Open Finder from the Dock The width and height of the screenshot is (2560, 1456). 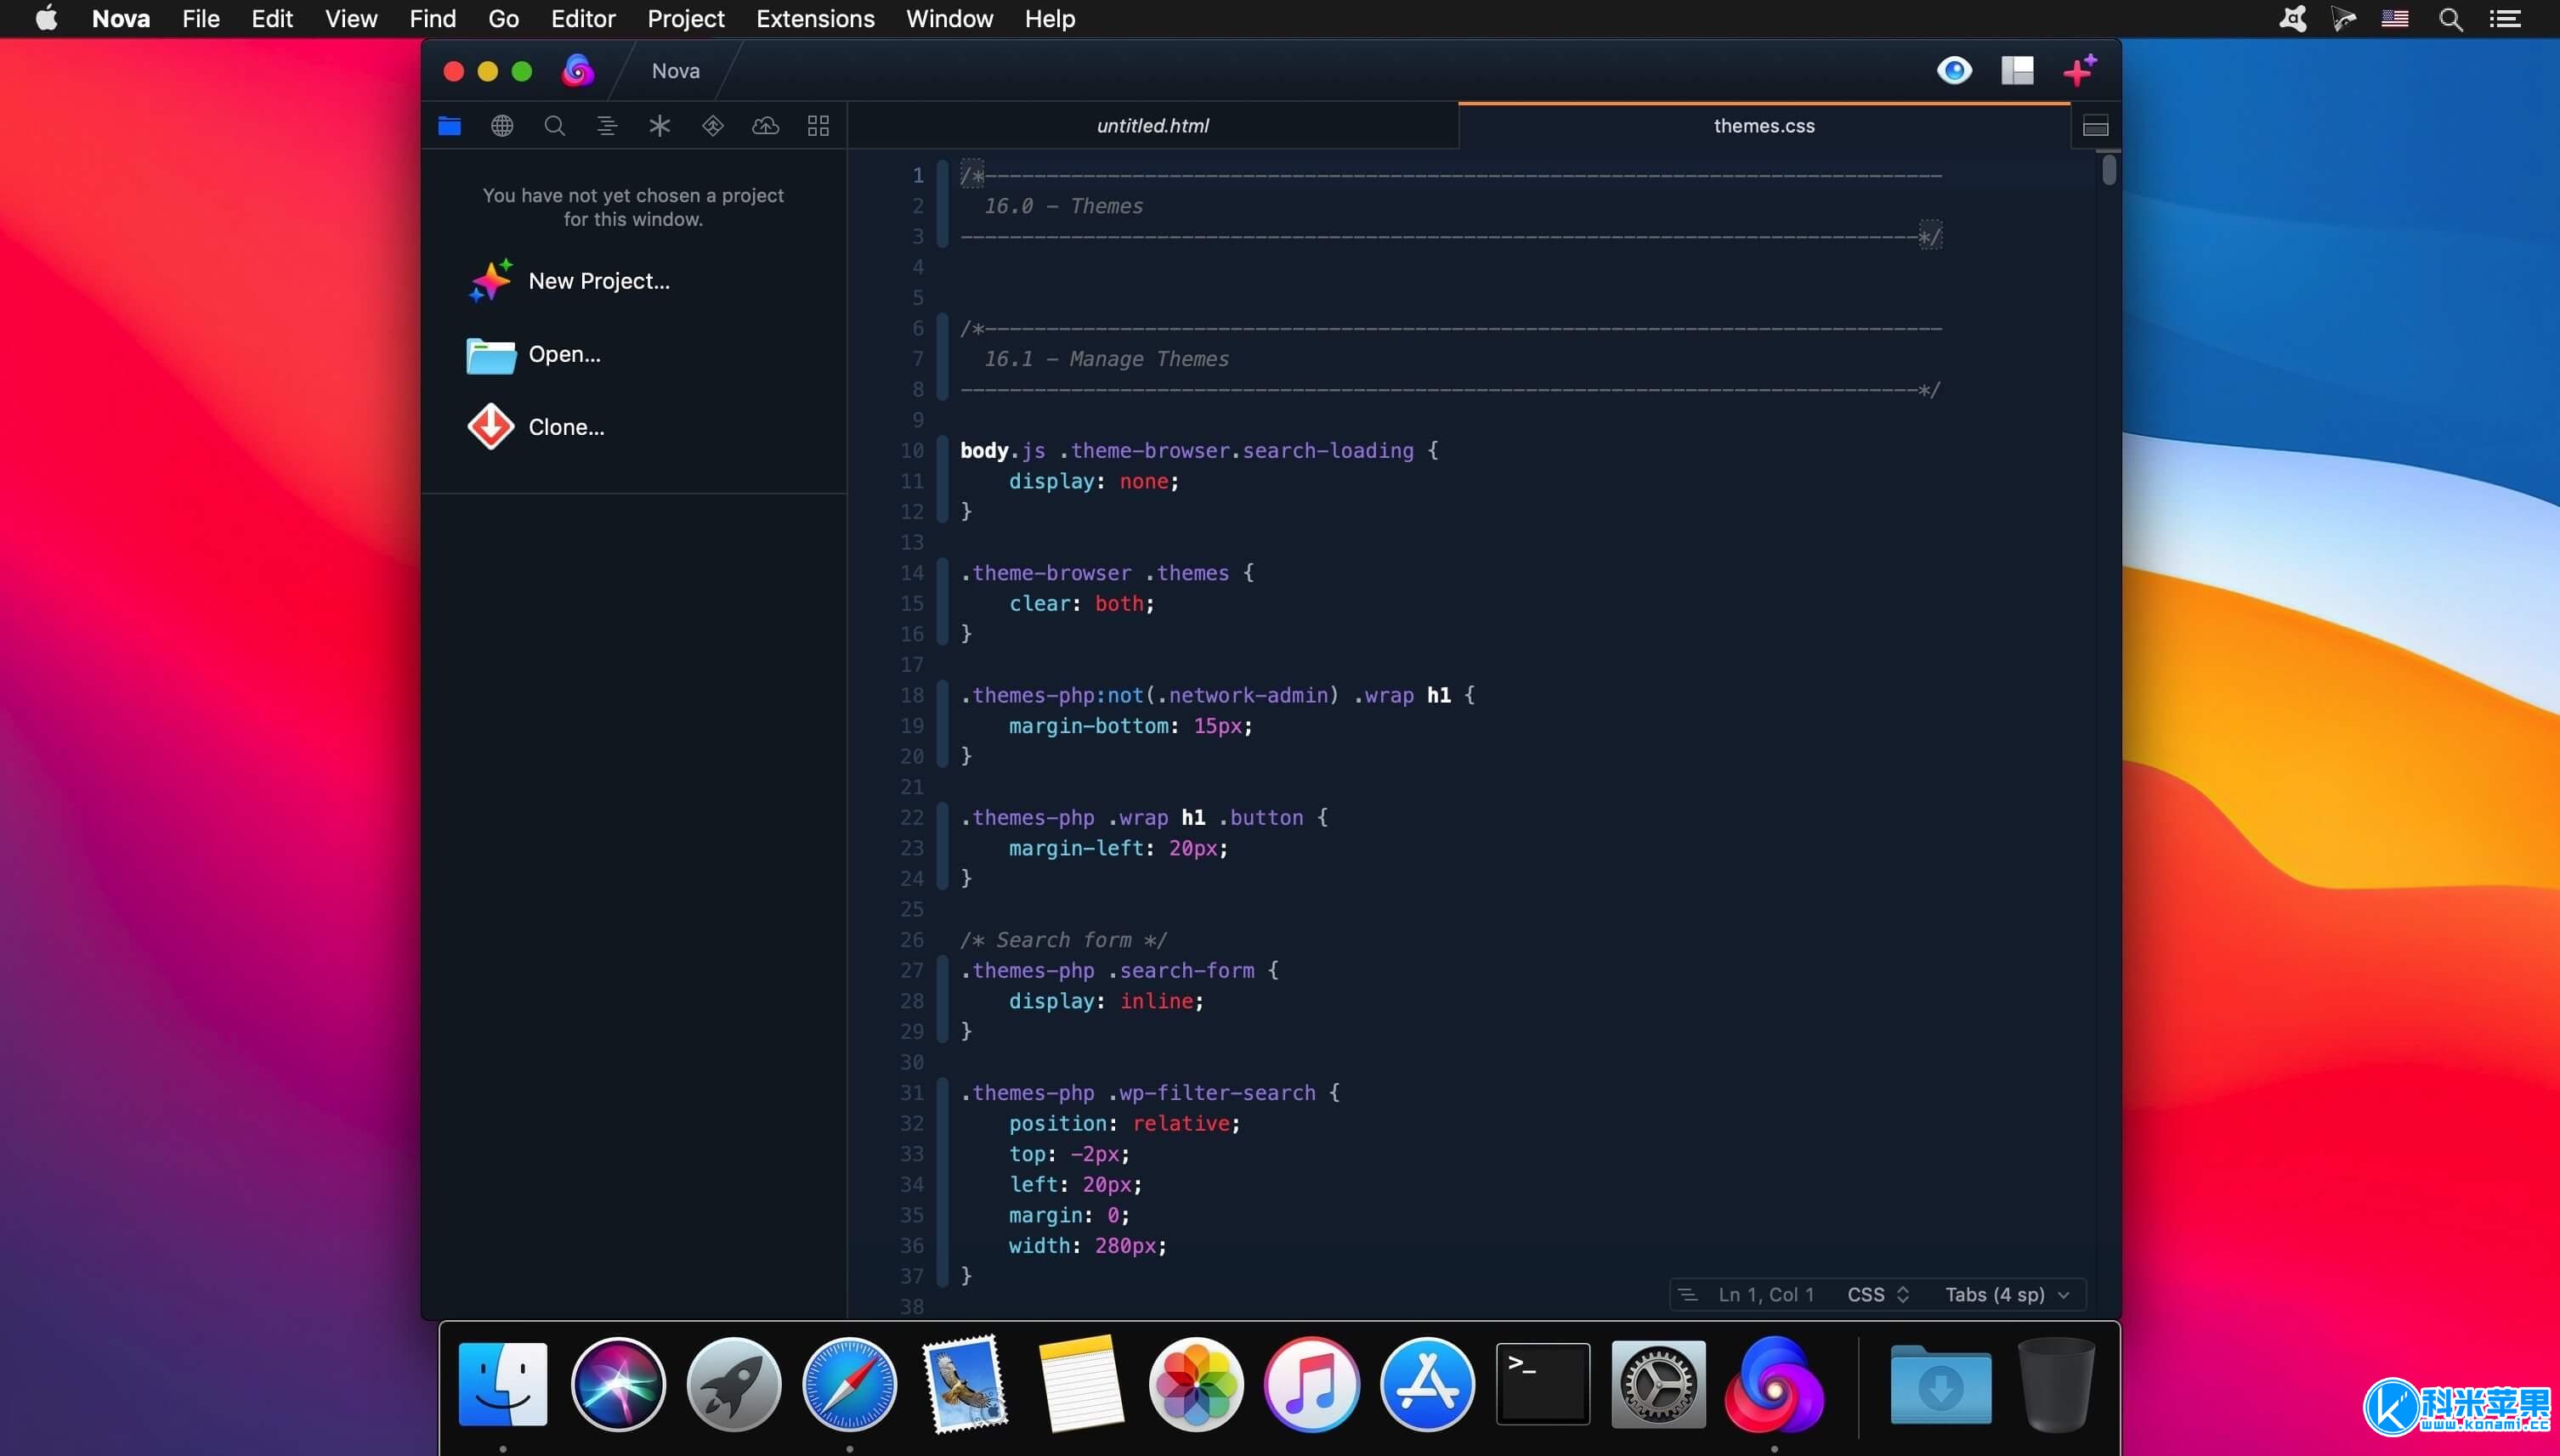[502, 1384]
